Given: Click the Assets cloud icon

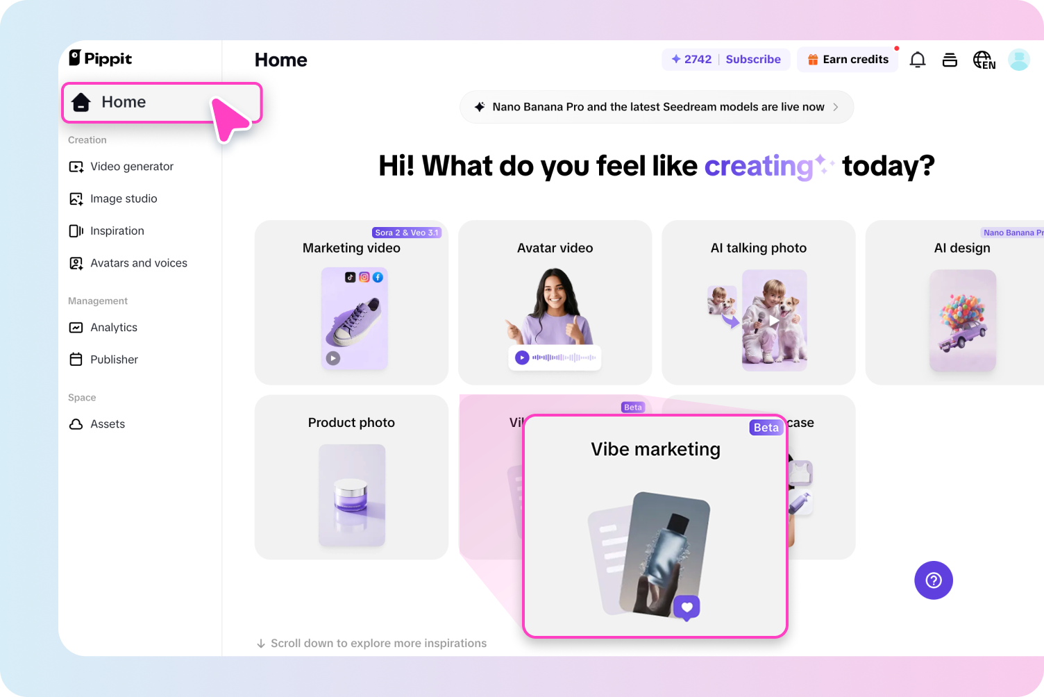Looking at the screenshot, I should pos(76,424).
